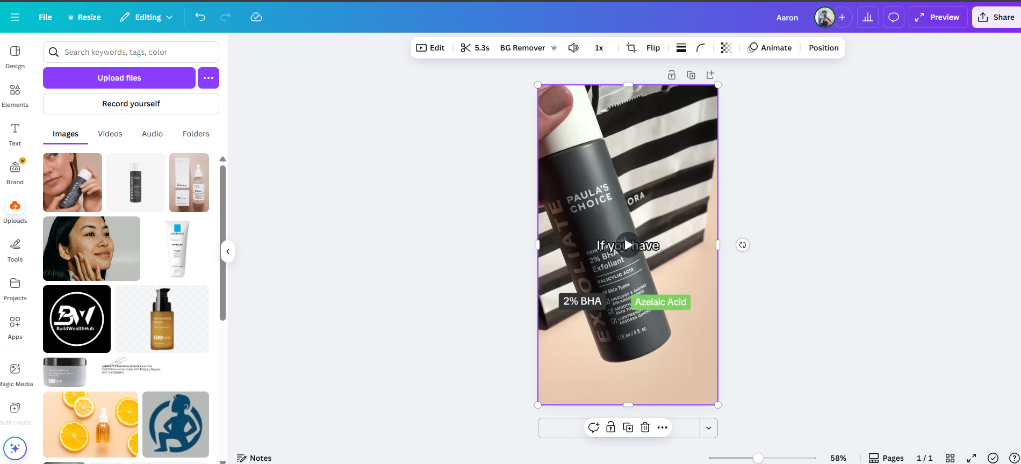Click the Preview button

pos(938,17)
